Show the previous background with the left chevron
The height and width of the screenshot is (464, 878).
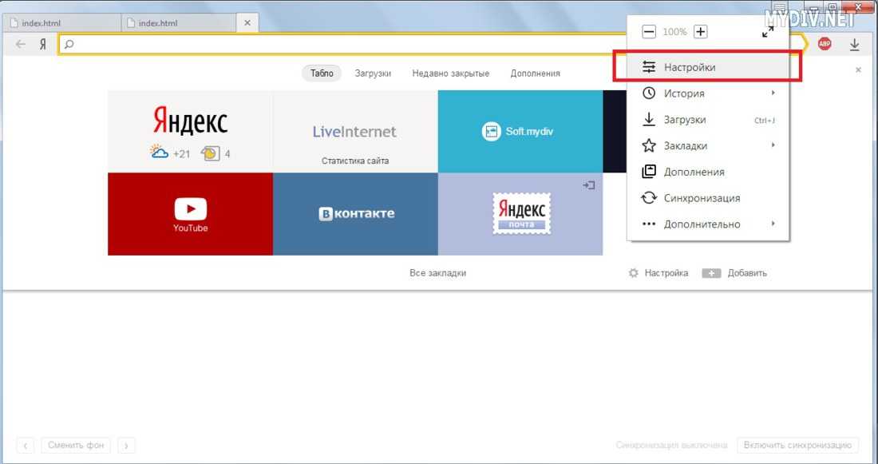tap(25, 446)
